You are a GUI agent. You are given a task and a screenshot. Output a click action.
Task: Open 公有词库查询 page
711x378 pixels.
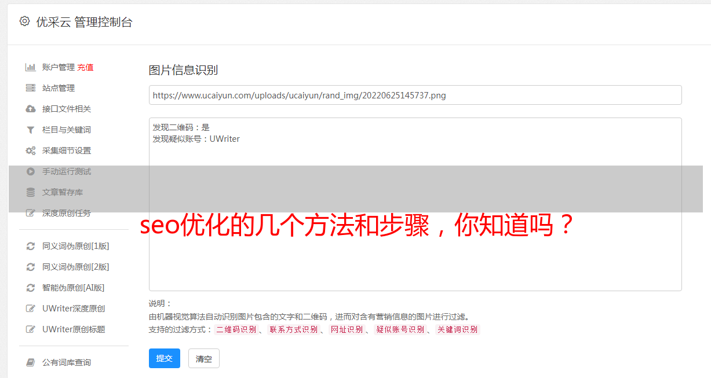(67, 362)
